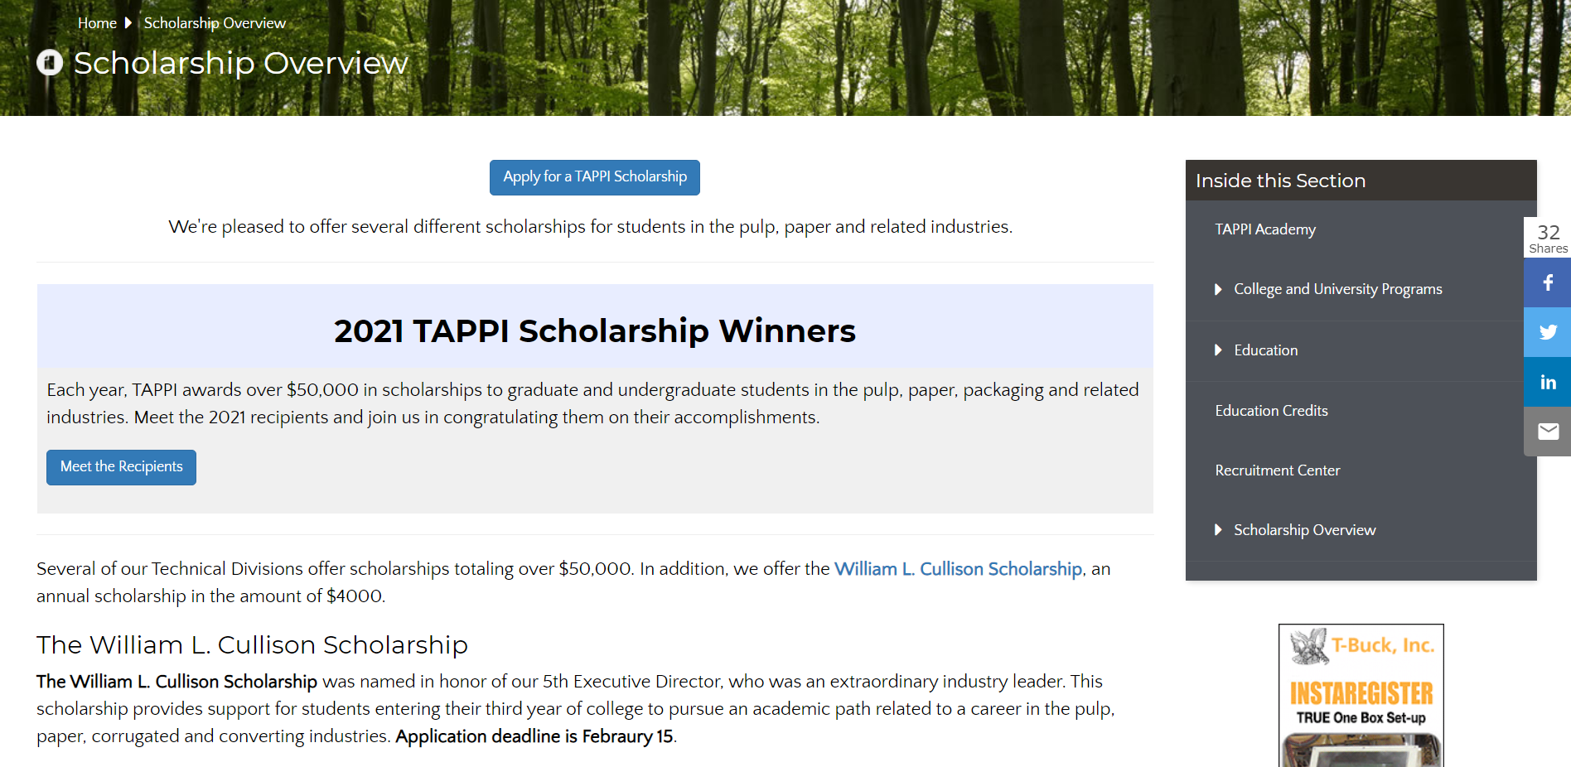Click the home icon beside the page title
This screenshot has height=767, width=1571.
coord(49,61)
